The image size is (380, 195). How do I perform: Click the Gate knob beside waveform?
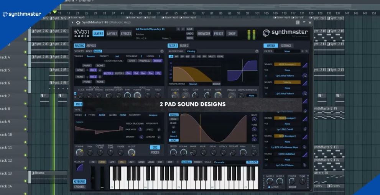click(254, 119)
